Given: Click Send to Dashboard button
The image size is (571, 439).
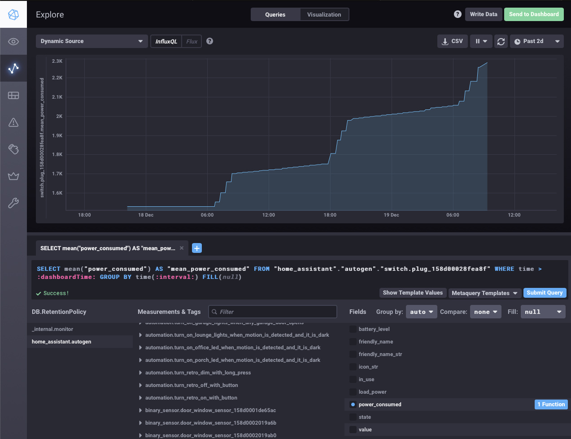Looking at the screenshot, I should [x=534, y=14].
